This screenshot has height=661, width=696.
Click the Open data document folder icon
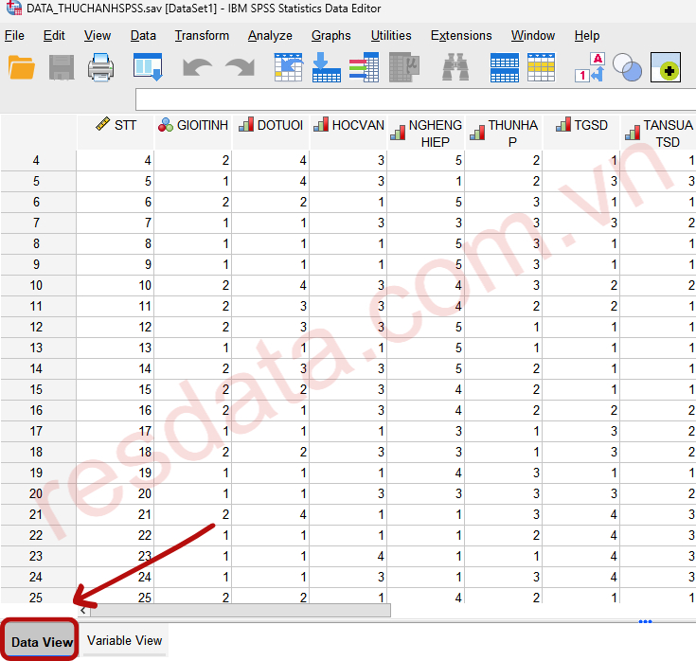pos(21,68)
